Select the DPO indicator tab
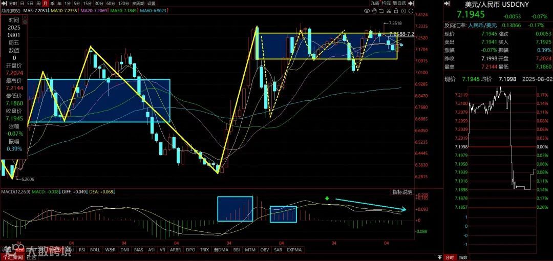Viewport: 553px width, 261px height. 190,250
